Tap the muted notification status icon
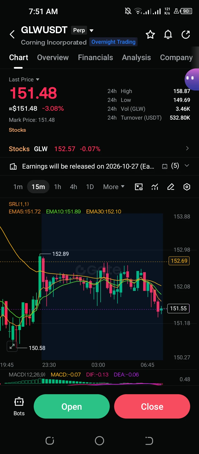 click(128, 11)
